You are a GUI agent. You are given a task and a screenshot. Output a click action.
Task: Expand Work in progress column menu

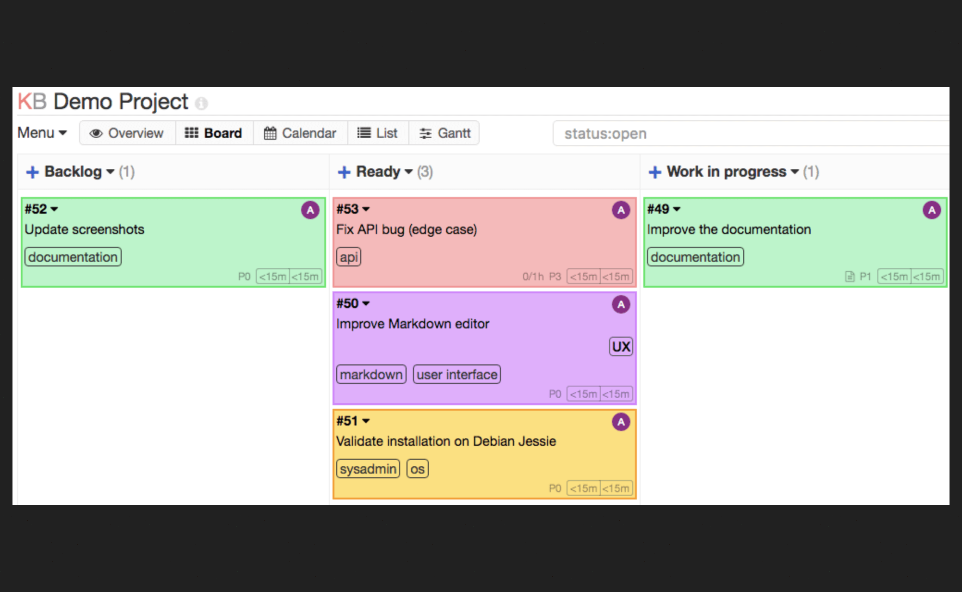(795, 172)
